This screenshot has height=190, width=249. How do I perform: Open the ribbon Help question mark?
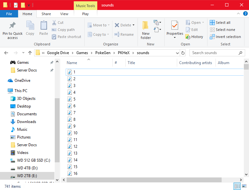[x=245, y=14]
